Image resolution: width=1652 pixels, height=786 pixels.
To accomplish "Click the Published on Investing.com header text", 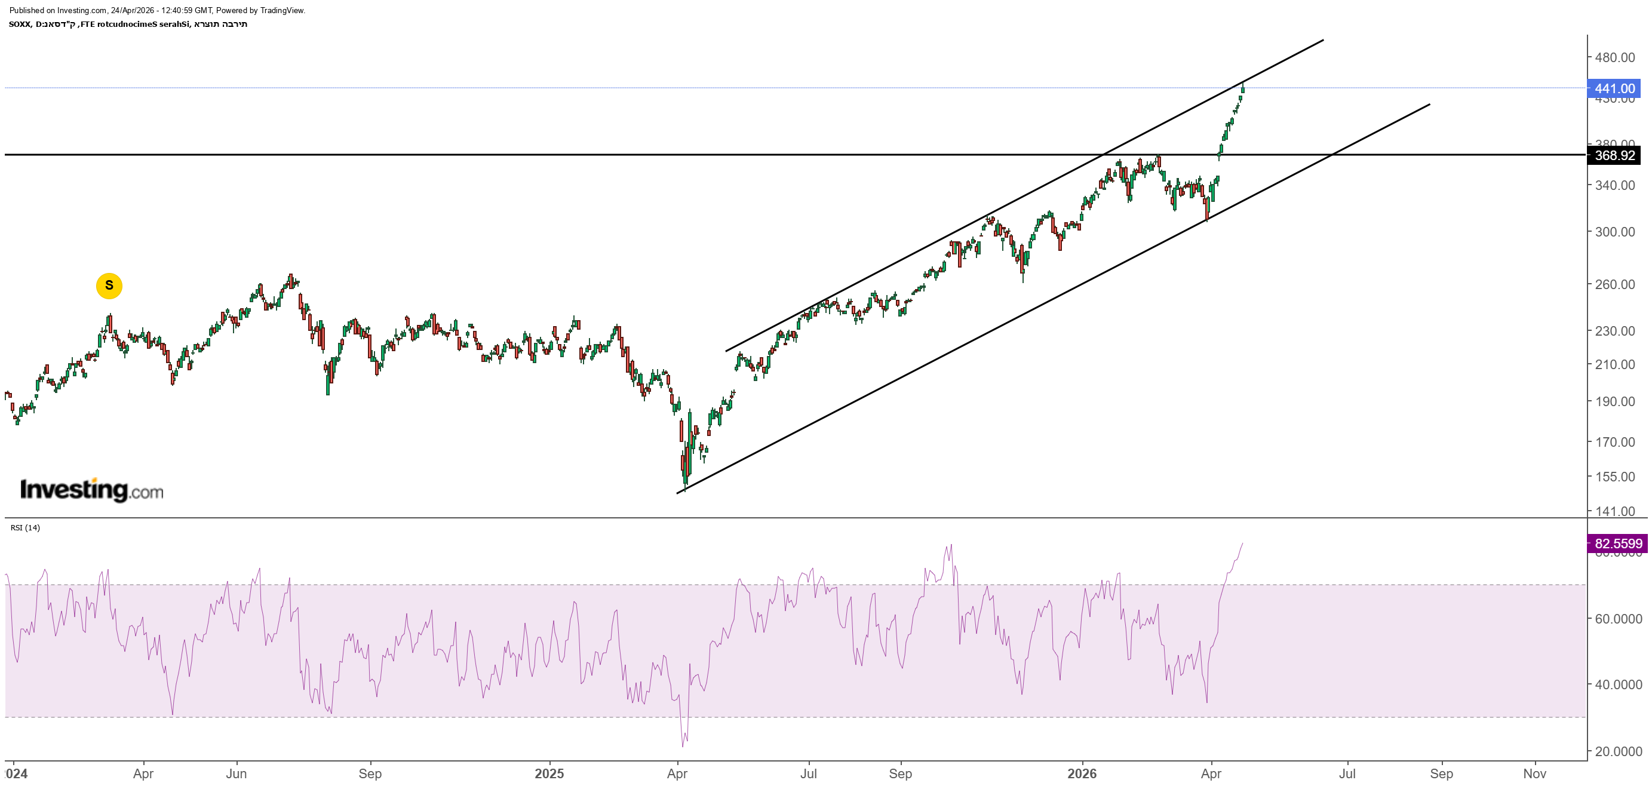I will [x=156, y=10].
